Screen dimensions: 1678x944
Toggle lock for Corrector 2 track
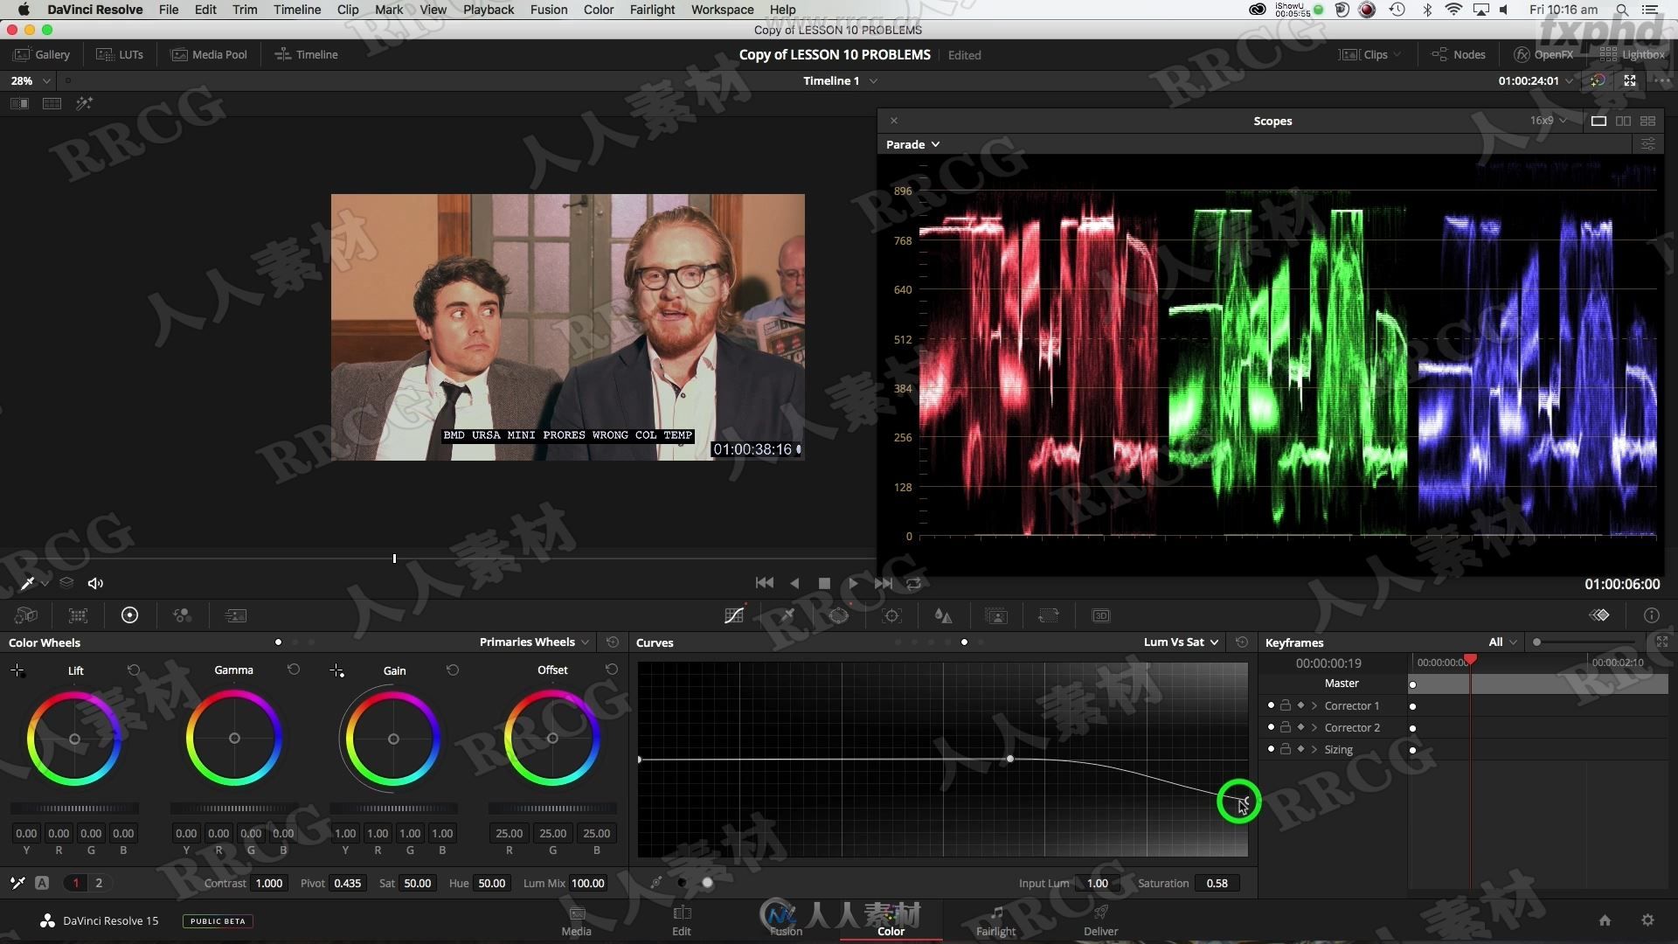pyautogui.click(x=1286, y=726)
